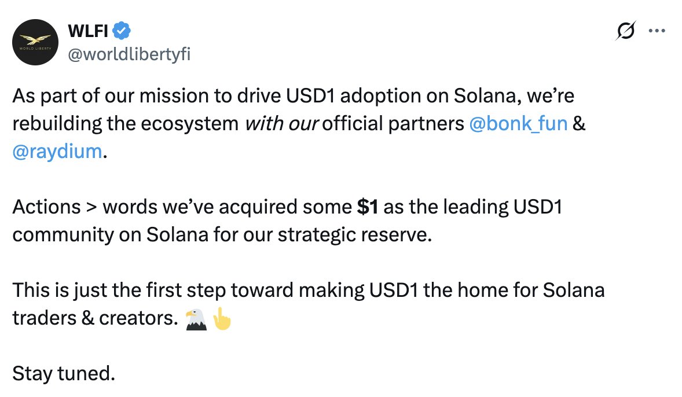Click the blue verified badge
Screen dimensions: 682x397
pos(123,29)
